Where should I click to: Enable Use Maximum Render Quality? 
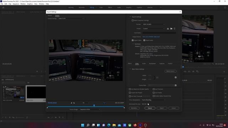(130, 89)
